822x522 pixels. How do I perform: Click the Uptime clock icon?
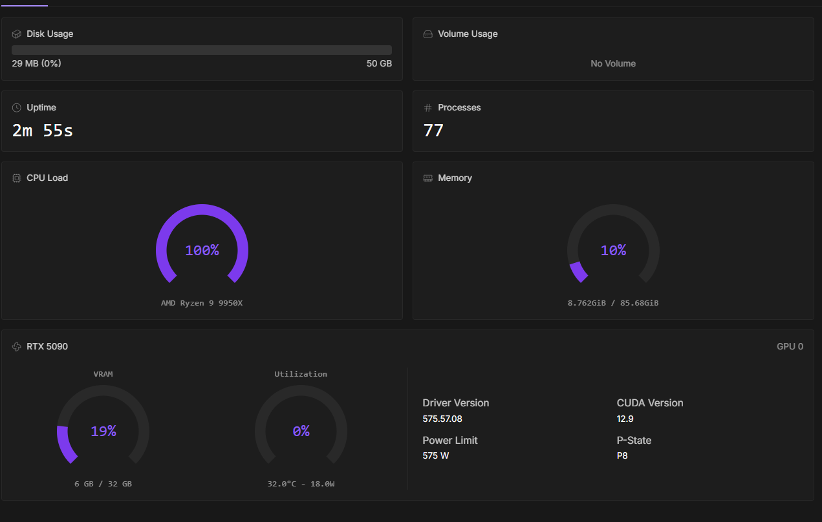pos(17,108)
